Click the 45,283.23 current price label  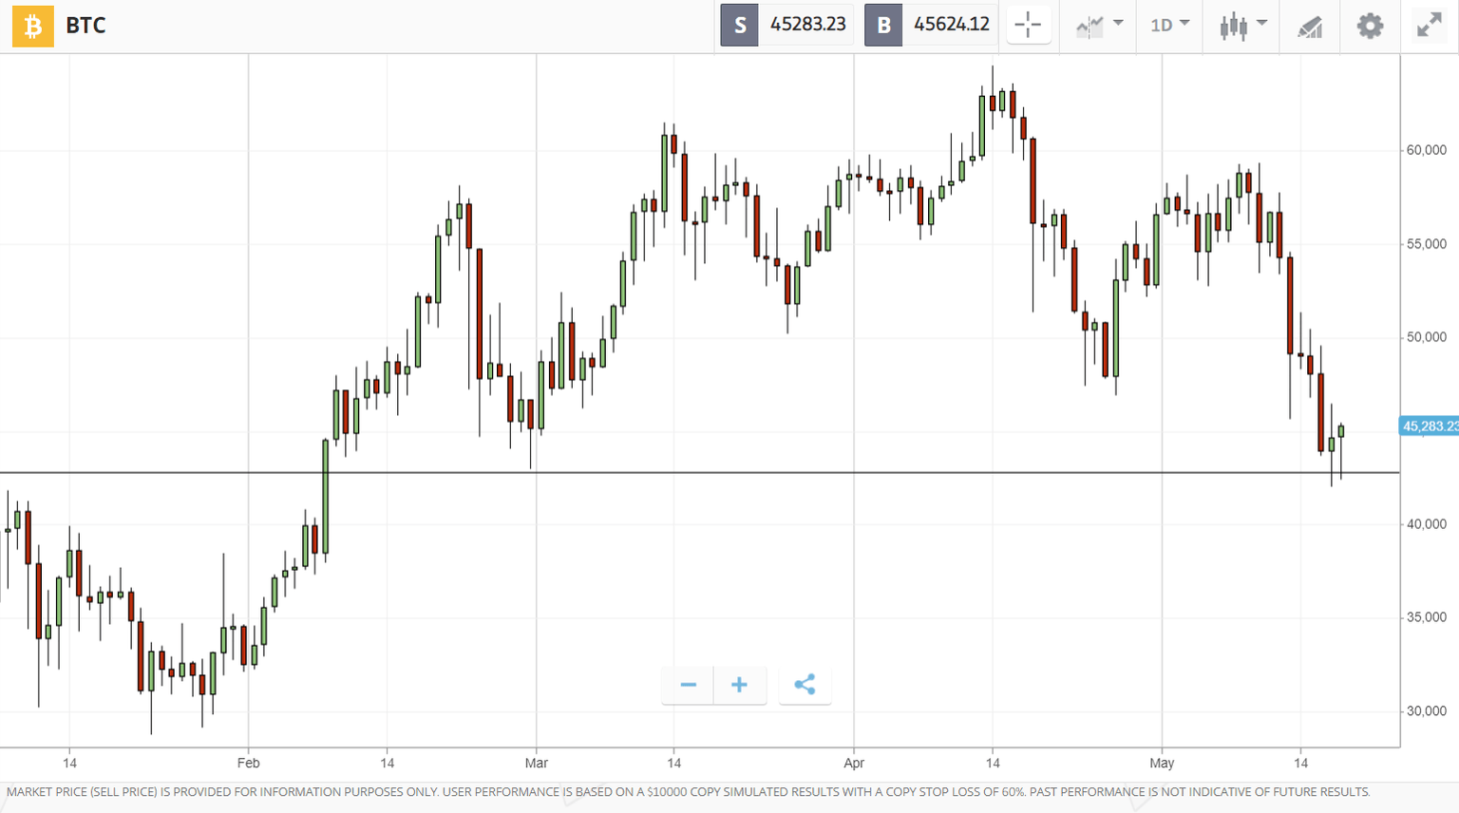click(1429, 426)
